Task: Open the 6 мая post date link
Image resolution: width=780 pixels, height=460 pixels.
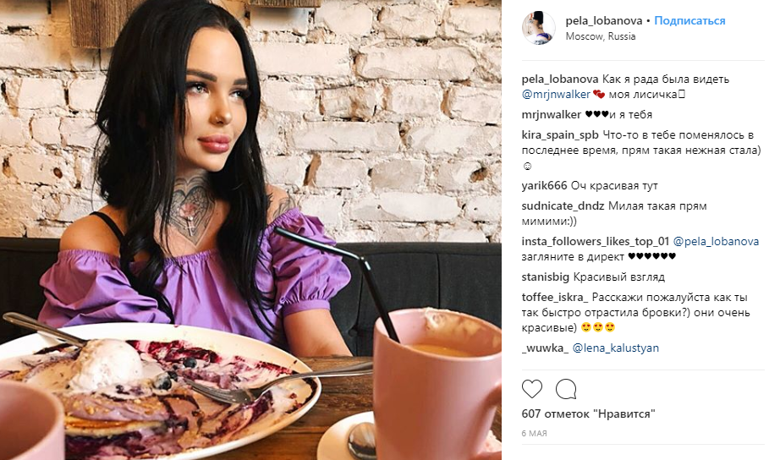Action: point(535,434)
